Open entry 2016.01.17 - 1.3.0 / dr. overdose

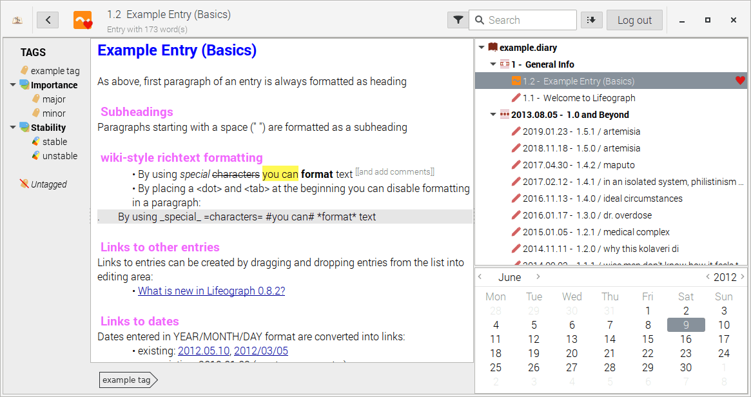tap(610, 215)
